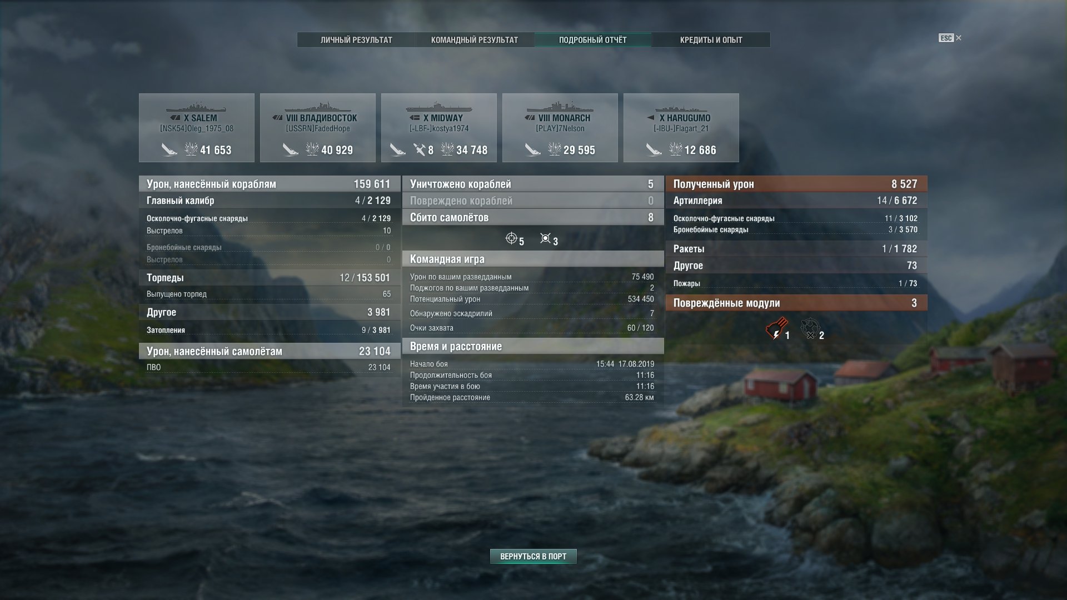Click the Вернуться в порт button
The width and height of the screenshot is (1067, 600).
tap(533, 556)
